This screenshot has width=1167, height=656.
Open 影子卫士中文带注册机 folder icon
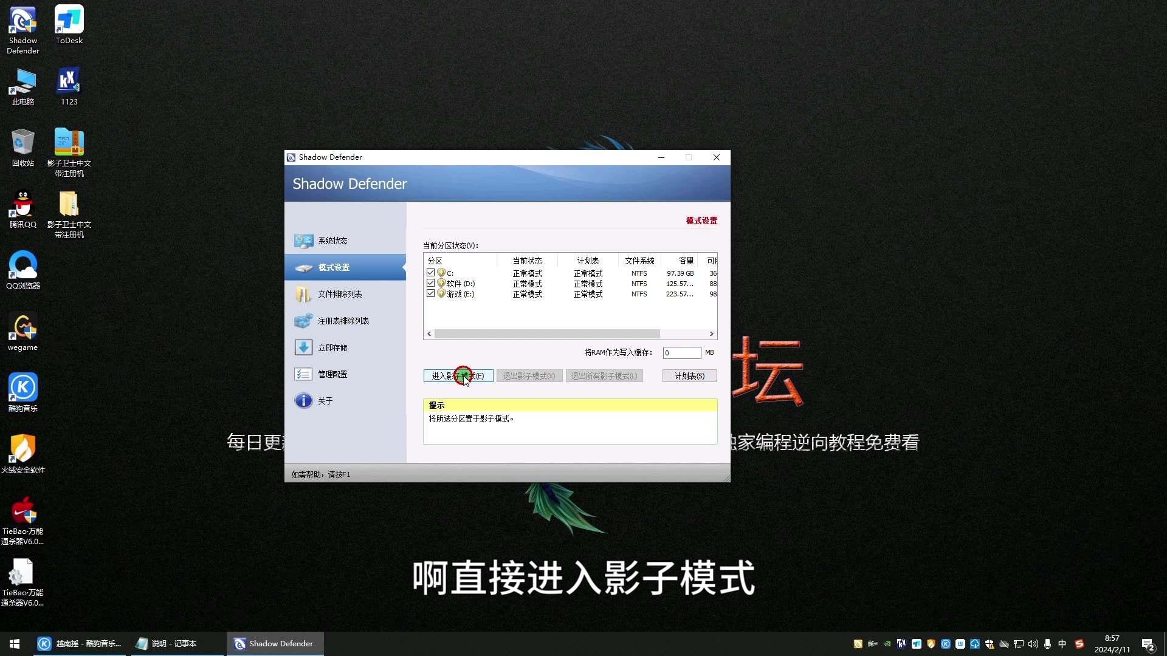69,214
